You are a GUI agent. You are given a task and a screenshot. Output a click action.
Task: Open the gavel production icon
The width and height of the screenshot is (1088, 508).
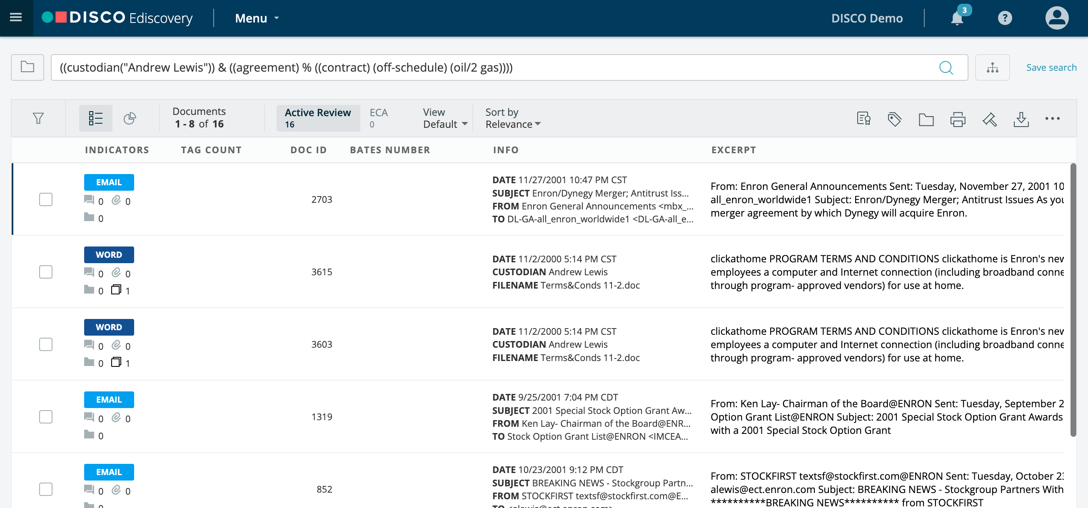990,119
